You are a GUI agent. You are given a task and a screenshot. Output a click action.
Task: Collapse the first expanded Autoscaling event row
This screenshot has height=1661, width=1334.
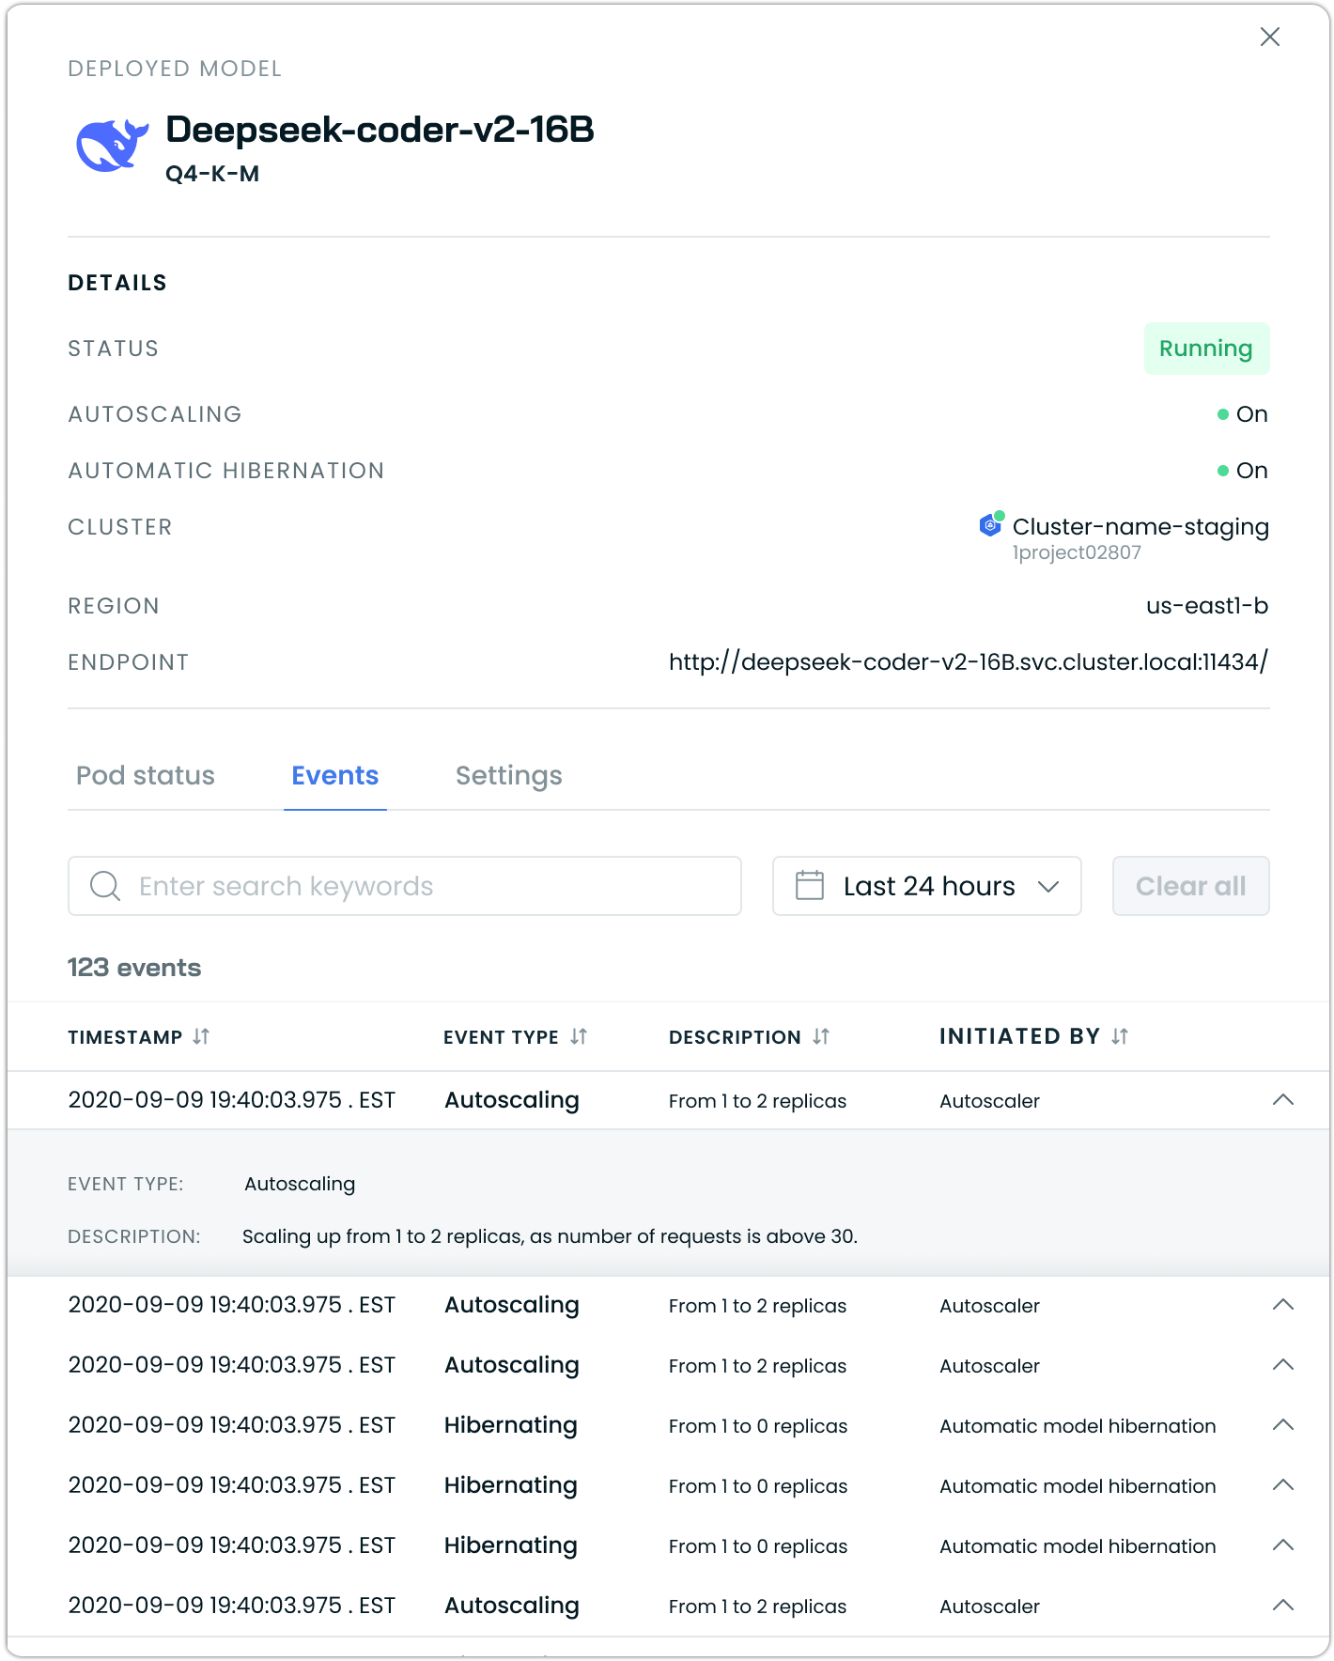point(1283,1100)
